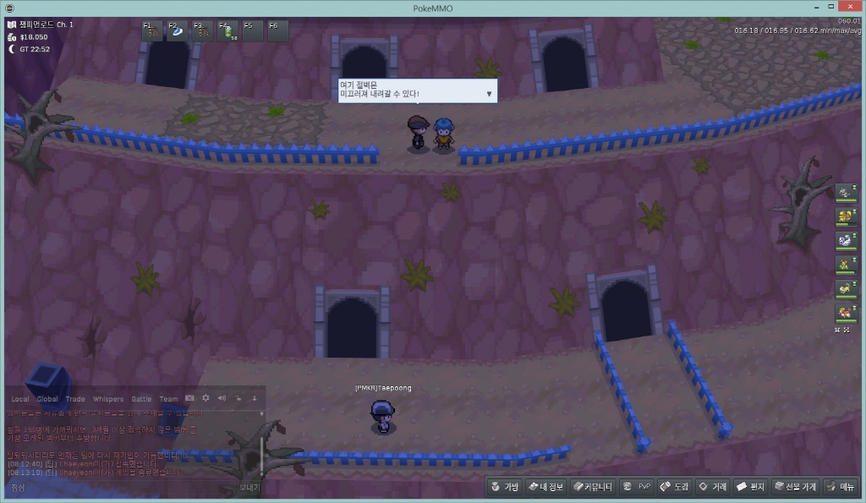Open chat settings gear icon
The image size is (866, 503).
tap(205, 398)
